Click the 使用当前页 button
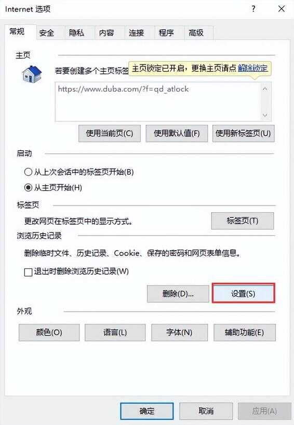 tap(110, 133)
